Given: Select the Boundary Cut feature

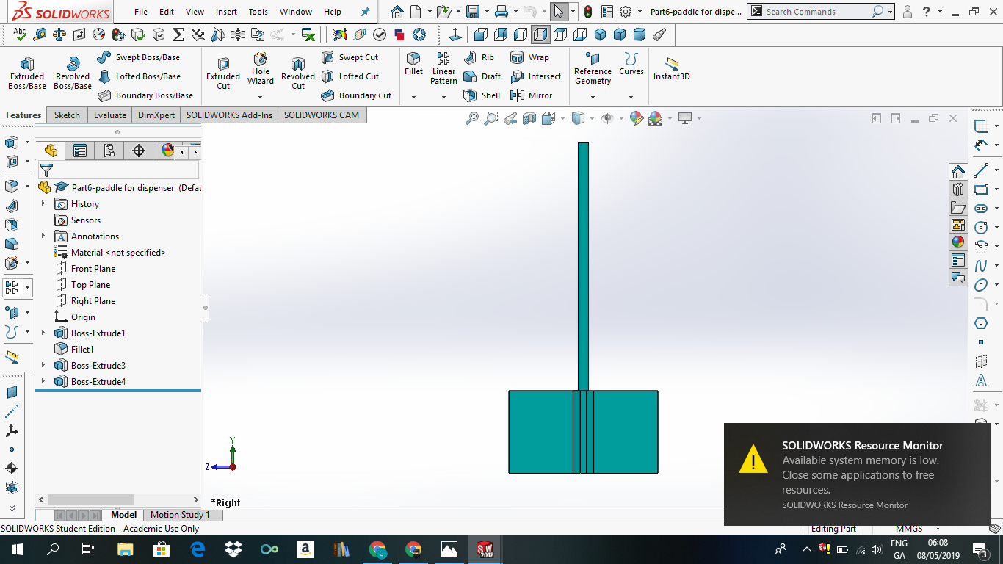Looking at the screenshot, I should point(357,95).
